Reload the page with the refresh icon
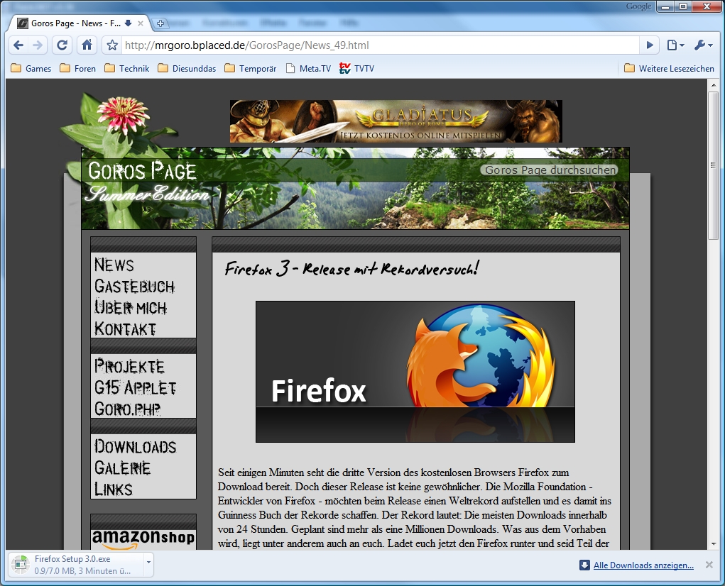The height and width of the screenshot is (586, 725). pyautogui.click(x=62, y=45)
